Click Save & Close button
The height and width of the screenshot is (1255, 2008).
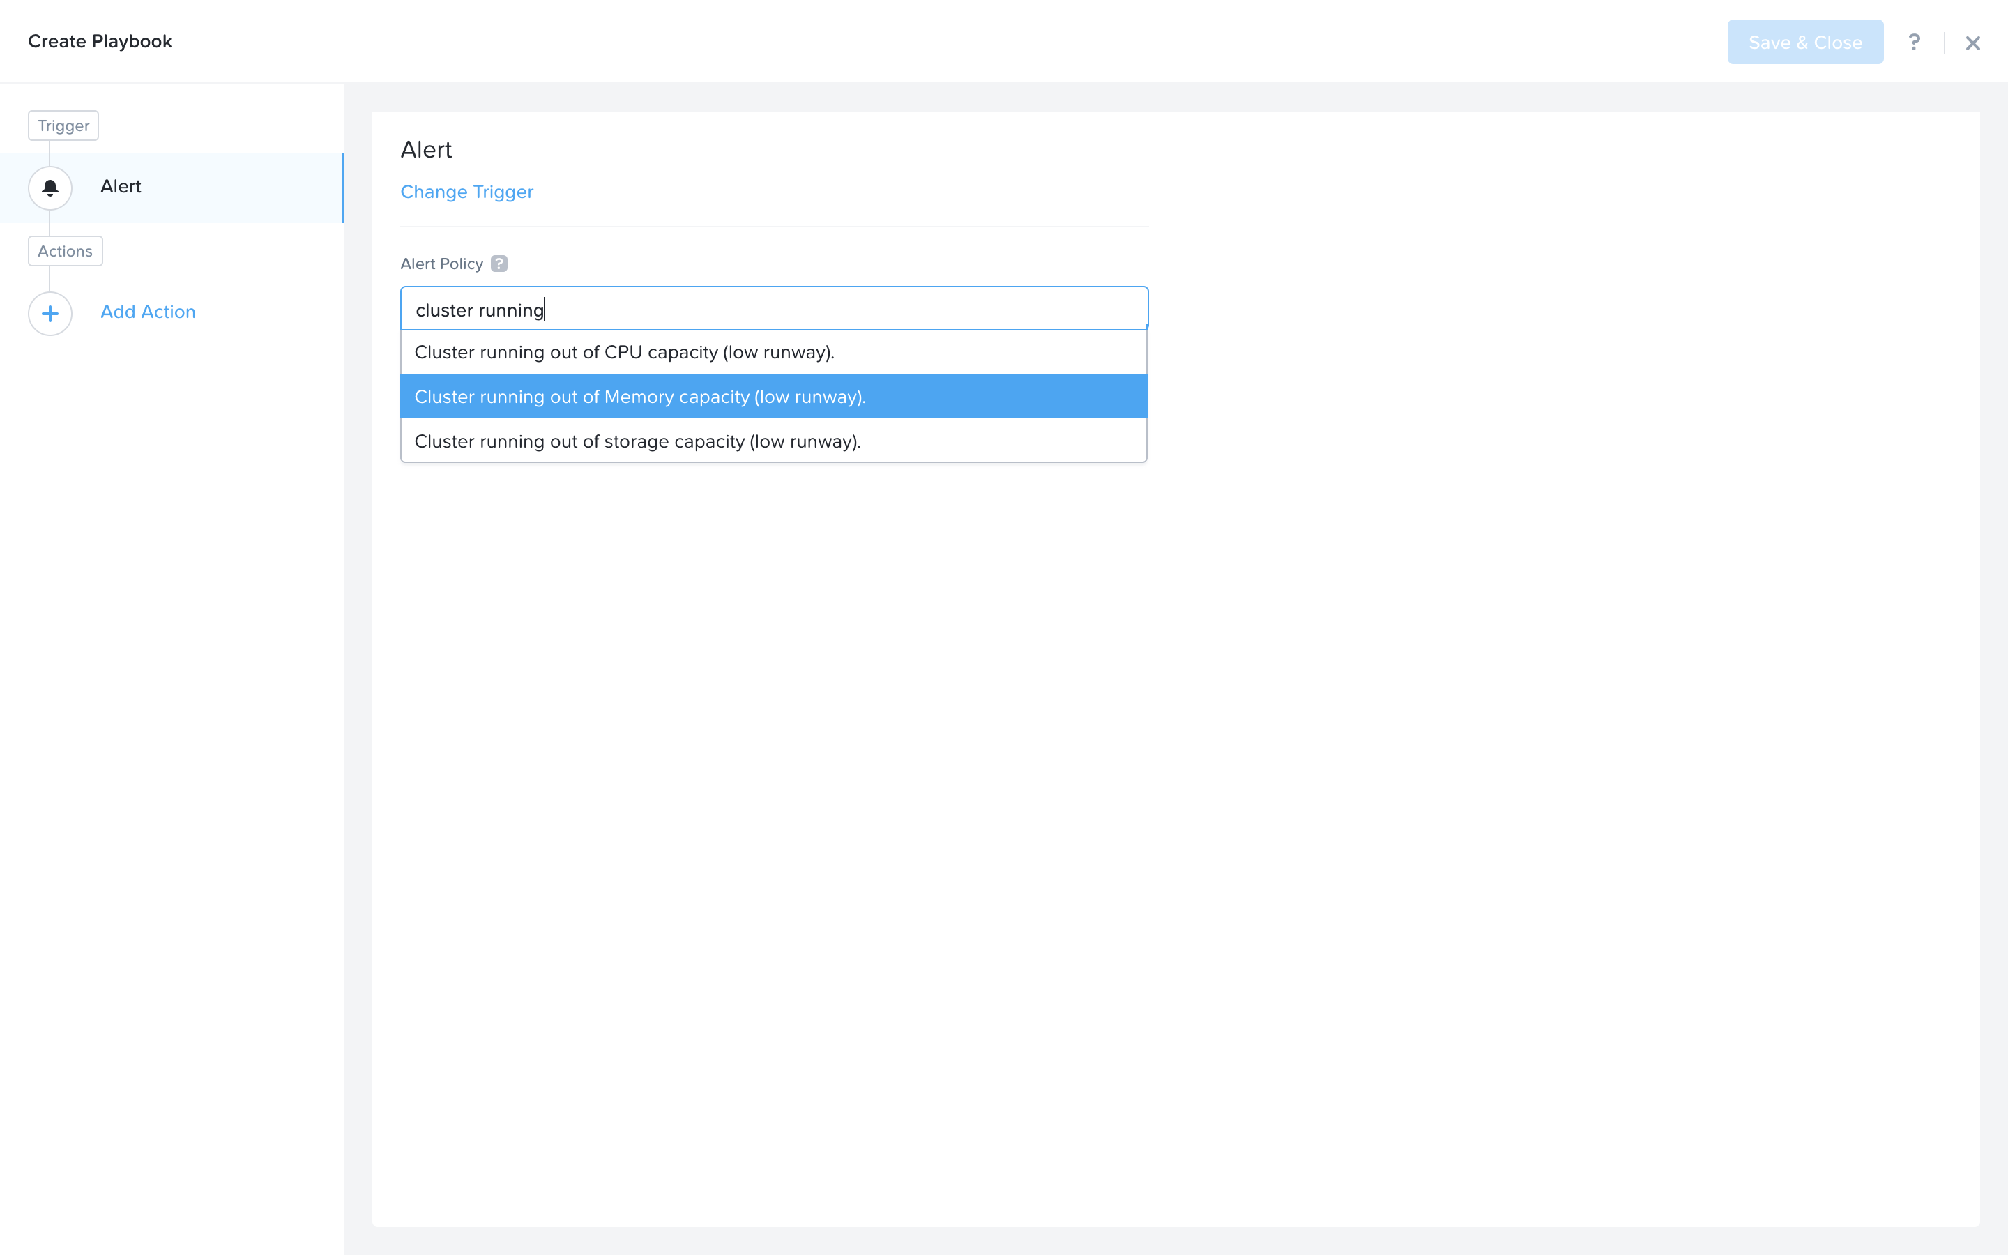pos(1804,43)
